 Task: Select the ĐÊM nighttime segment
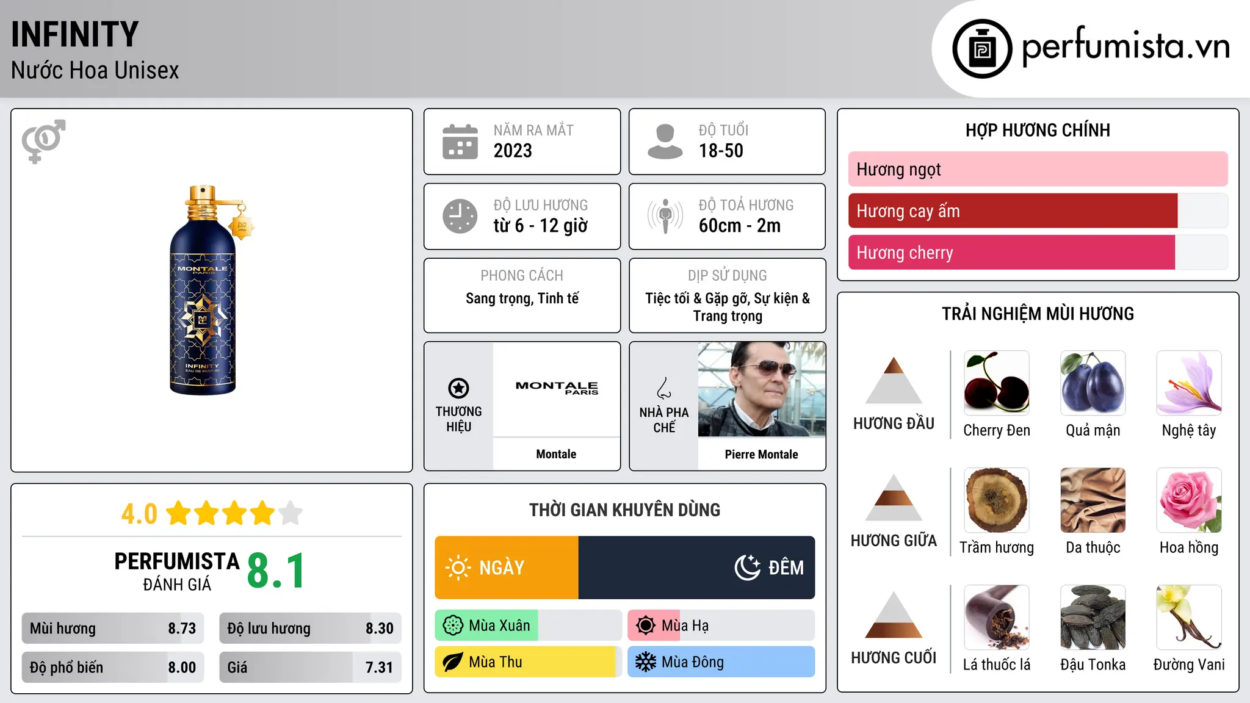tap(696, 568)
